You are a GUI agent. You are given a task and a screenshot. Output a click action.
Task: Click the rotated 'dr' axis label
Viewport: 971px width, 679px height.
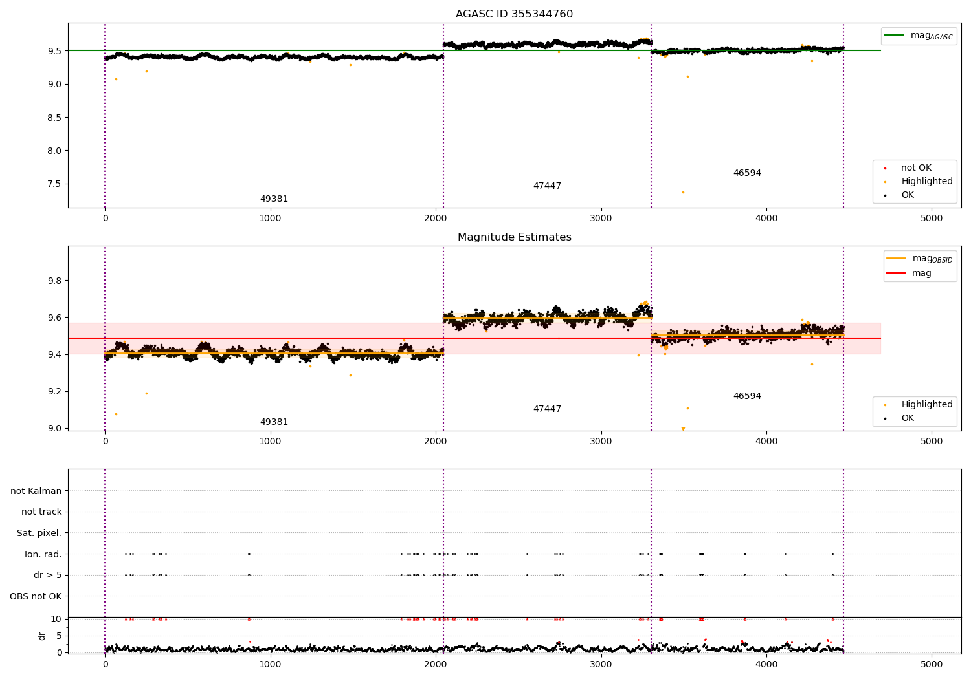click(x=42, y=636)
